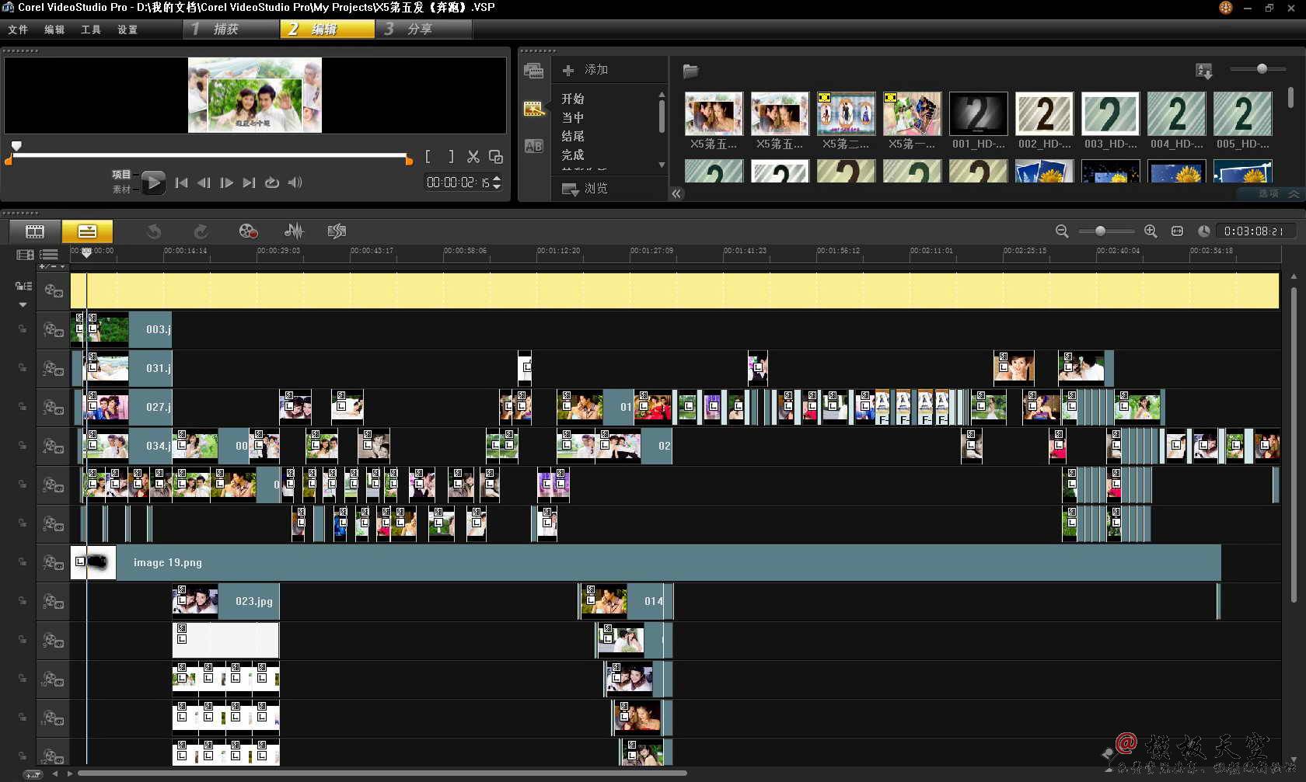The width and height of the screenshot is (1306, 782).
Task: Click the preview timecode field 00:00:02:15
Action: pyautogui.click(x=459, y=182)
